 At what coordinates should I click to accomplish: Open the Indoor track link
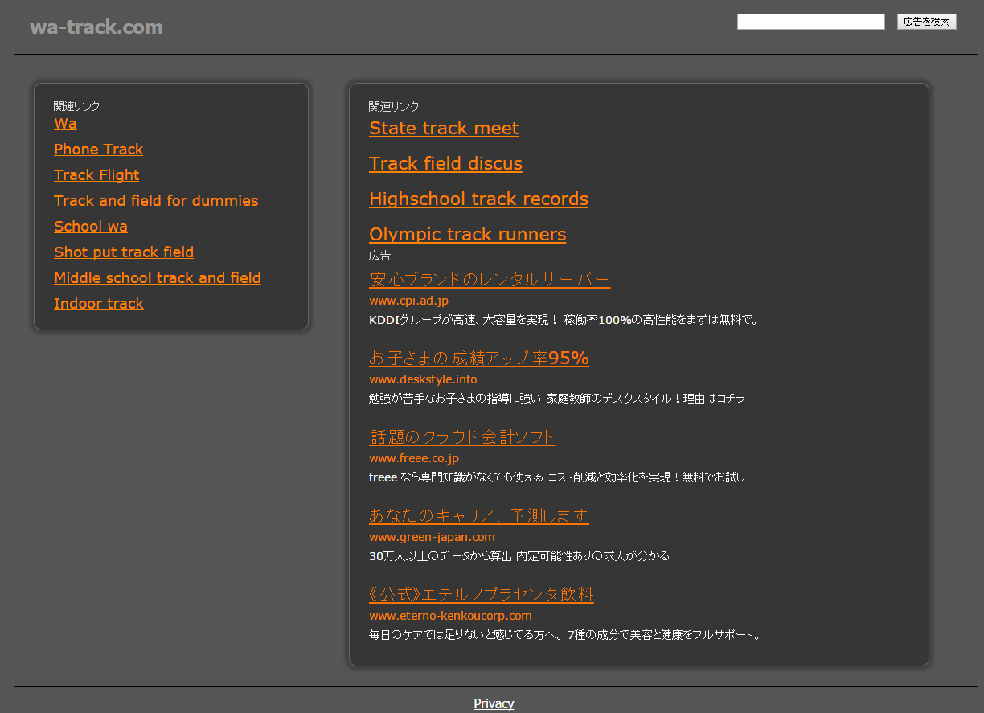(99, 304)
